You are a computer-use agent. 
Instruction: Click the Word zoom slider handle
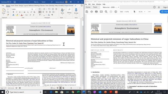click(x=71, y=88)
